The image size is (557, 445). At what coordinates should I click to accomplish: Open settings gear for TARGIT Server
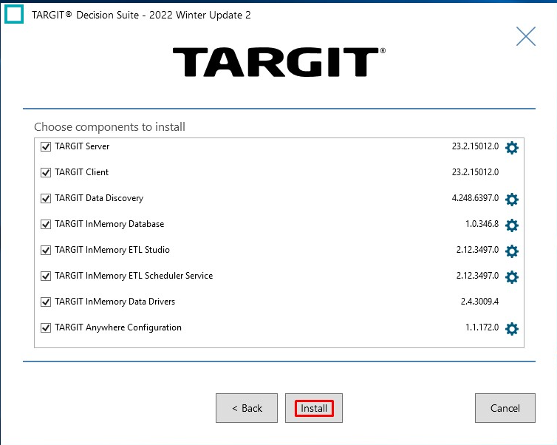point(511,147)
